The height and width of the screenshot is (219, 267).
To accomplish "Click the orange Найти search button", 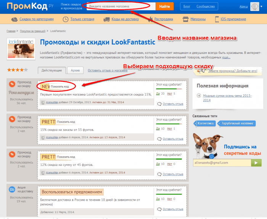I will [x=164, y=6].
